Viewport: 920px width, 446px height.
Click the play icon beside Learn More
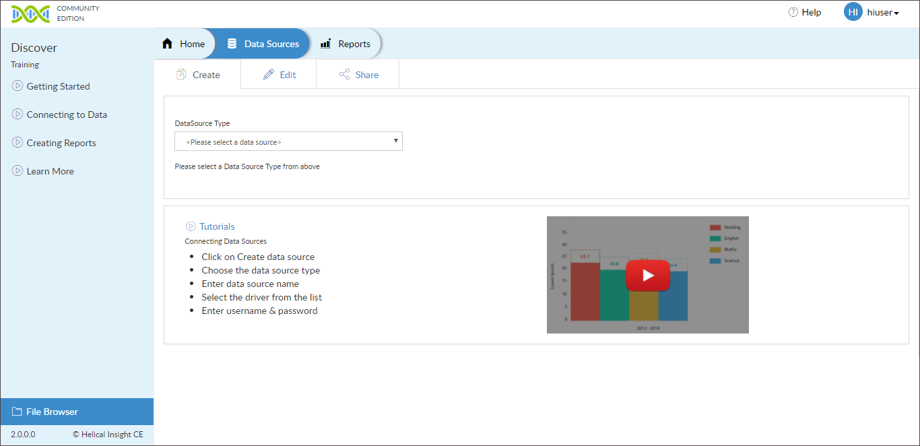click(17, 170)
